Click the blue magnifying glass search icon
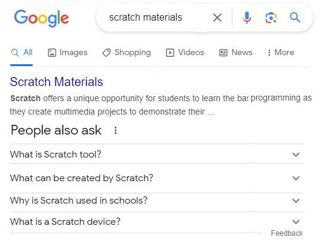 [295, 18]
